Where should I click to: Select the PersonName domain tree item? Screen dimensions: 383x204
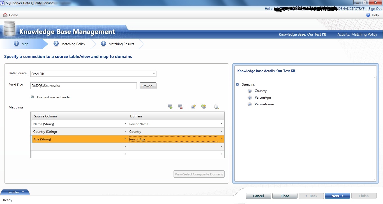point(264,104)
